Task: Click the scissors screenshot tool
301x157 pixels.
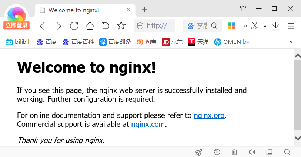Action: (255, 26)
